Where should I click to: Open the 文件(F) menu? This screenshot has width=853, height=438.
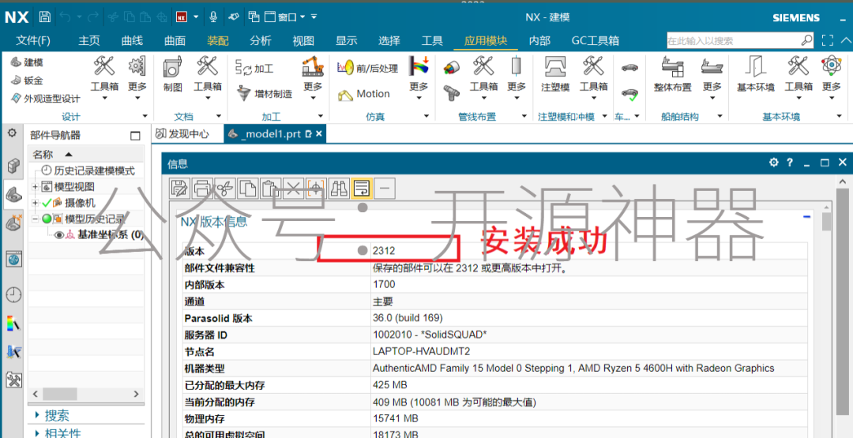(x=33, y=41)
